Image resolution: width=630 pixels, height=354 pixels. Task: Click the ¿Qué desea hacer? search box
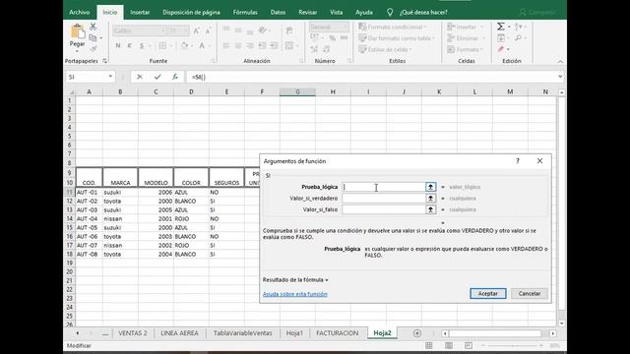[423, 12]
